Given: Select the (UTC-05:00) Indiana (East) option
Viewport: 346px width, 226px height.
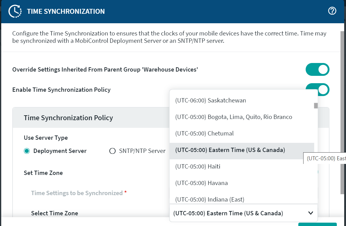Looking at the screenshot, I should tap(209, 199).
